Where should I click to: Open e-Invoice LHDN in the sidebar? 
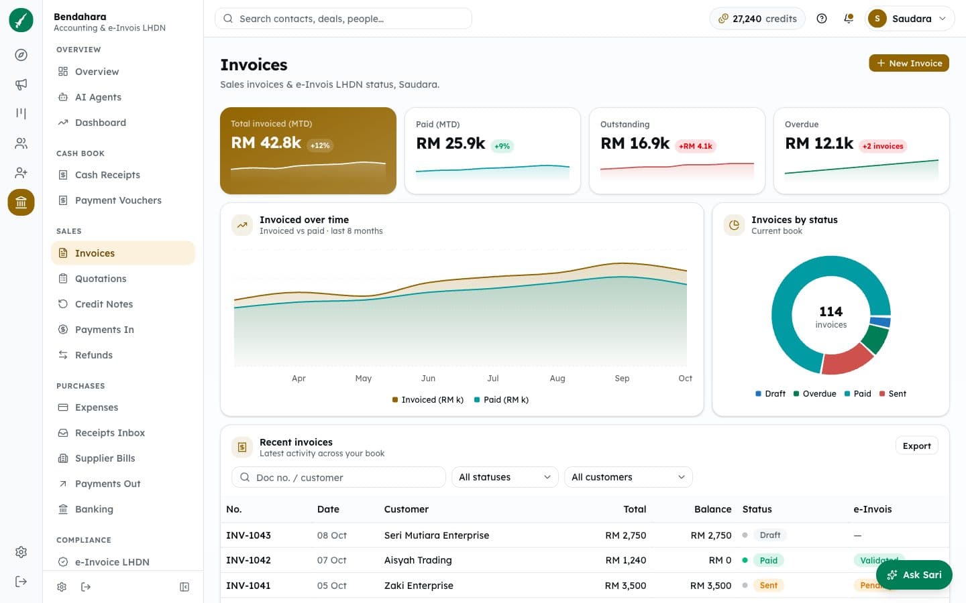click(123, 562)
